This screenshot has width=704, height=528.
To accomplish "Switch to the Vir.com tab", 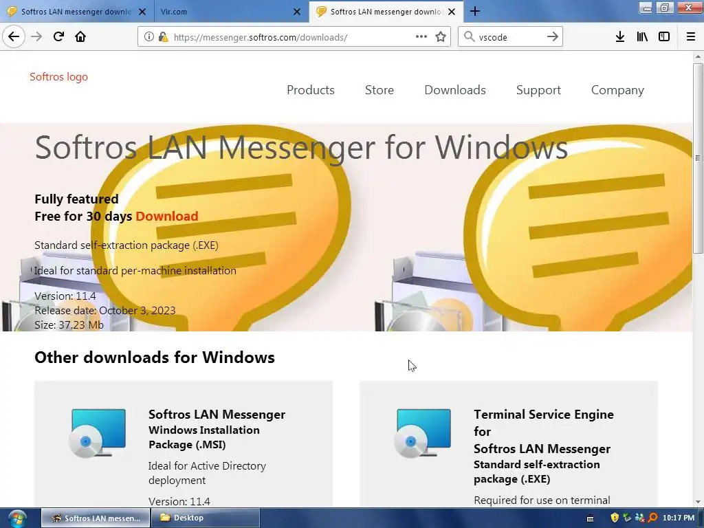I will pyautogui.click(x=231, y=12).
